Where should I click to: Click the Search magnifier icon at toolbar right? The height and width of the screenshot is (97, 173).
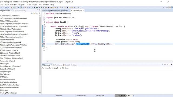pos(163,8)
